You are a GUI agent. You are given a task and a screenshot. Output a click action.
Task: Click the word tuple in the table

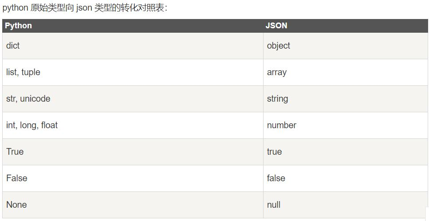pyautogui.click(x=31, y=72)
